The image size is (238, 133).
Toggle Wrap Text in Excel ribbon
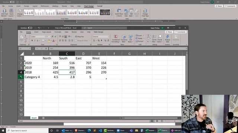(x=80, y=37)
